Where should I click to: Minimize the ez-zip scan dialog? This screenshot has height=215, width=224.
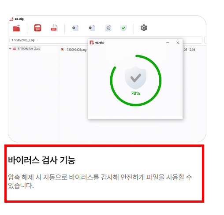point(168,43)
